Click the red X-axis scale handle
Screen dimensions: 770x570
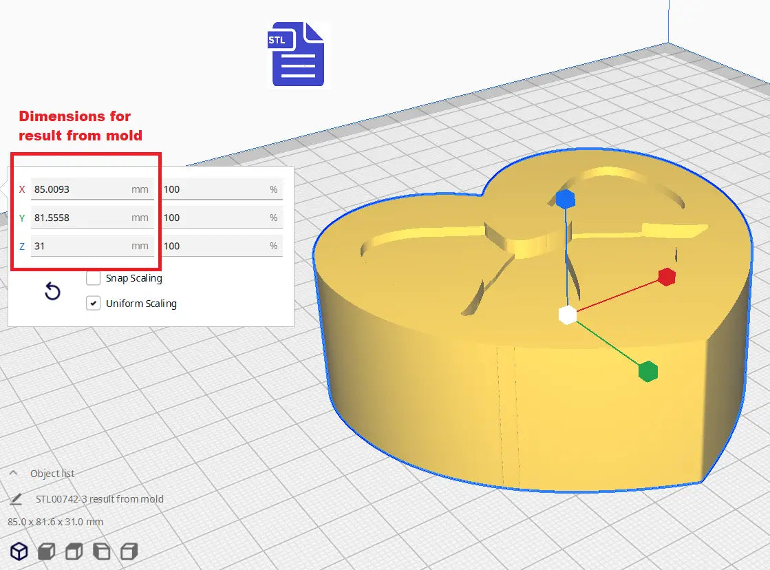[x=666, y=277]
